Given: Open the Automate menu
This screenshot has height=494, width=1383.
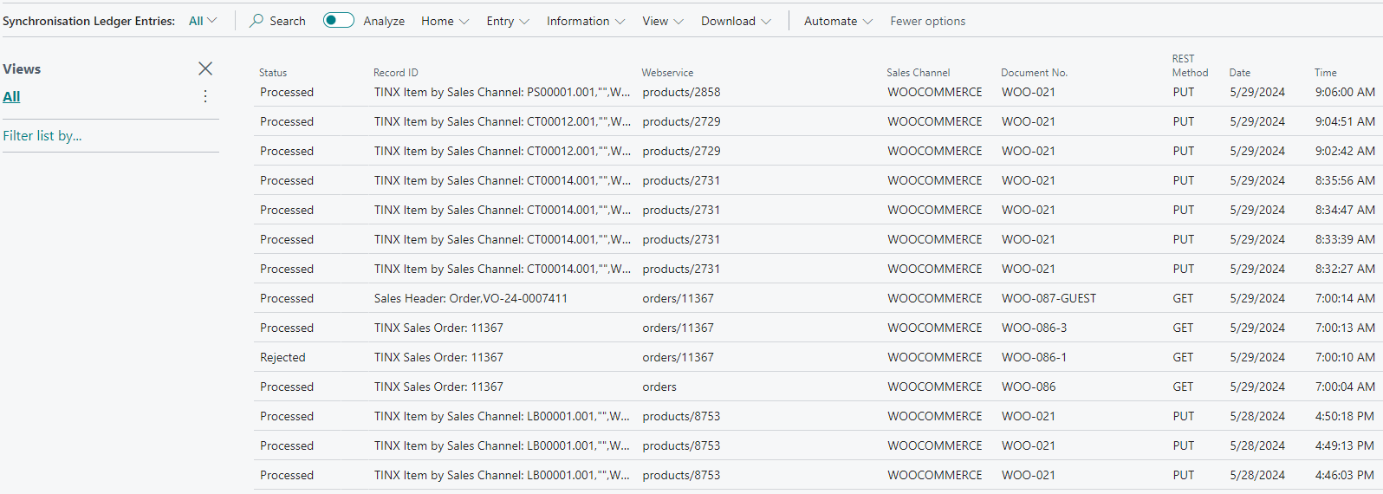Looking at the screenshot, I should (x=838, y=21).
